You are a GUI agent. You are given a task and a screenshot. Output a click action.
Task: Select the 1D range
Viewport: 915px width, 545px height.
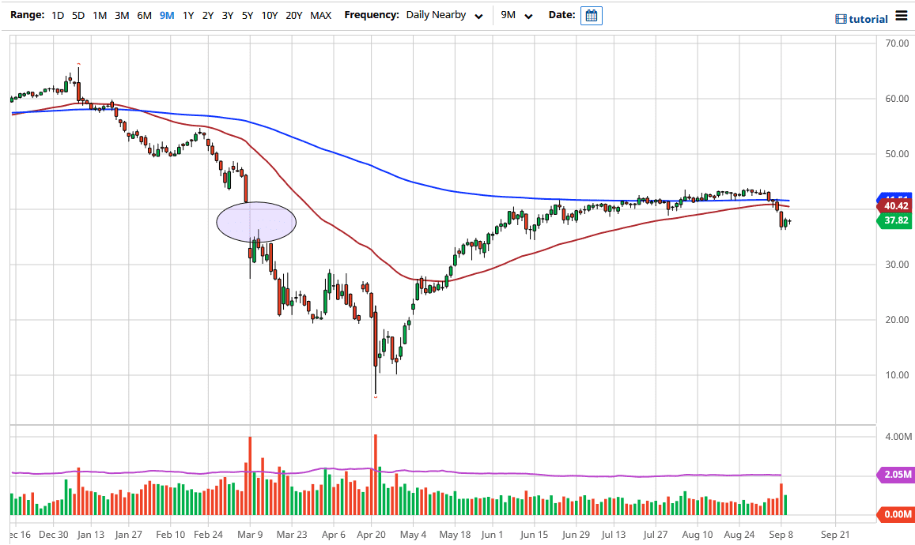point(56,15)
